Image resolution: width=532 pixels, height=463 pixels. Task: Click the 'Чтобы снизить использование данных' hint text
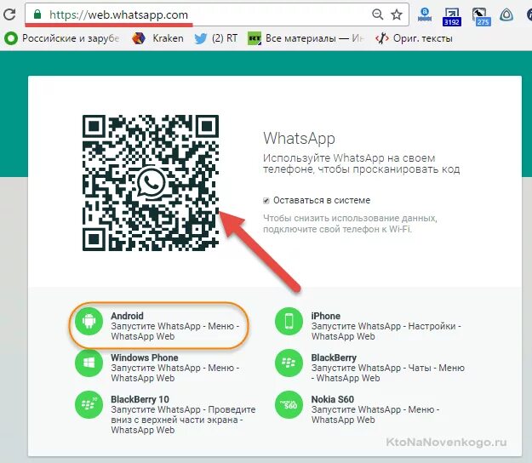(350, 224)
